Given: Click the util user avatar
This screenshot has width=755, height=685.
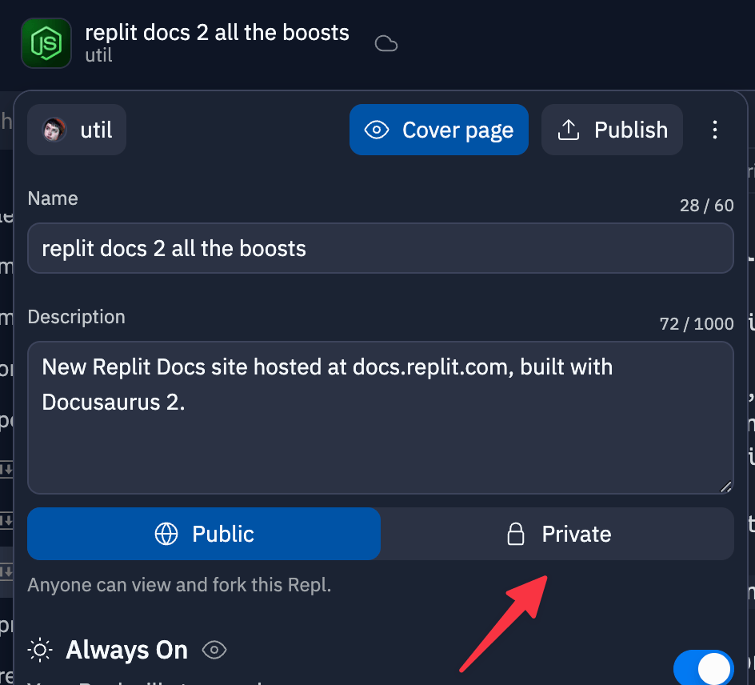Looking at the screenshot, I should coord(54,130).
